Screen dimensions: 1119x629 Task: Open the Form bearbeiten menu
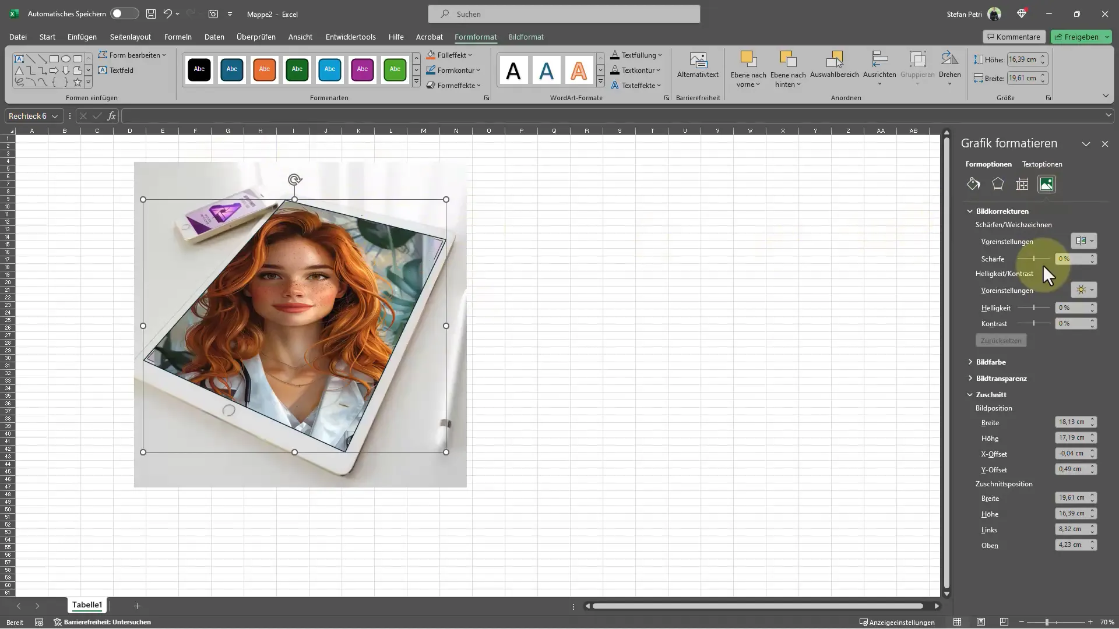click(132, 55)
